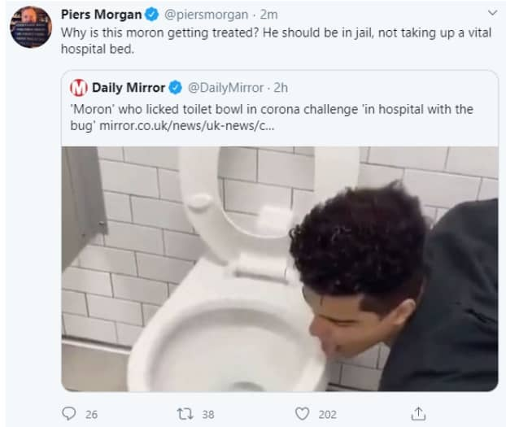Click the @DailyMirror handle
The height and width of the screenshot is (427, 506).
coord(226,88)
